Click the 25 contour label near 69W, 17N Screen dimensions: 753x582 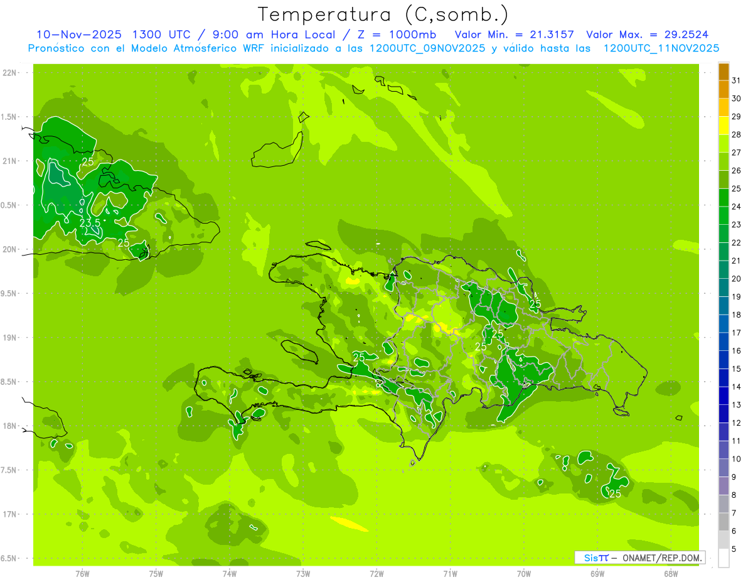(616, 493)
